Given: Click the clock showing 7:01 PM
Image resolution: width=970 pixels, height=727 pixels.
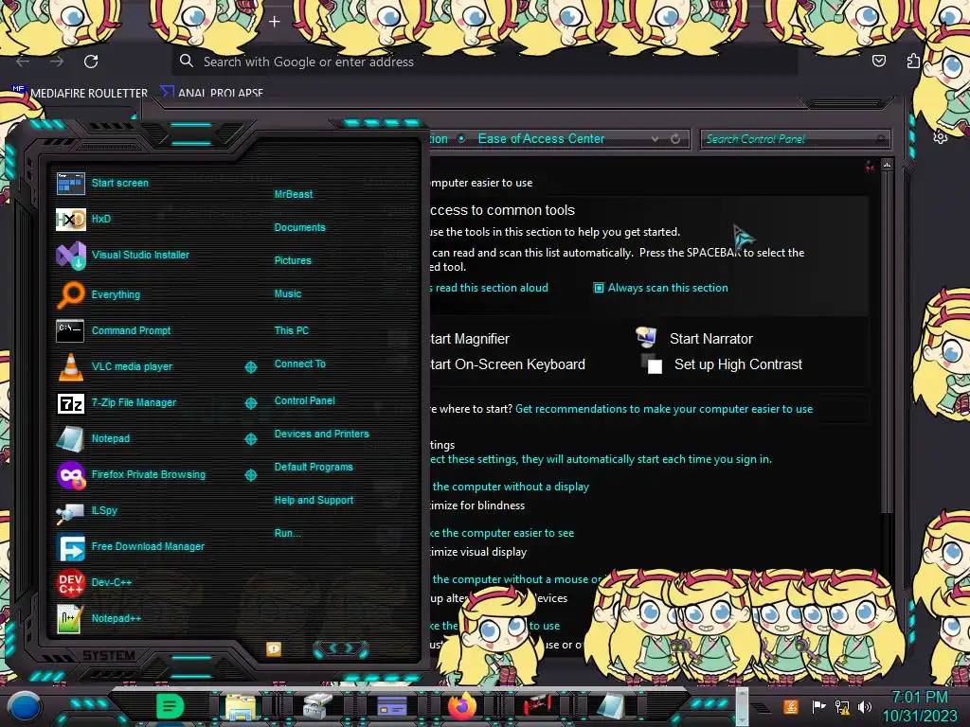Looking at the screenshot, I should (x=919, y=698).
